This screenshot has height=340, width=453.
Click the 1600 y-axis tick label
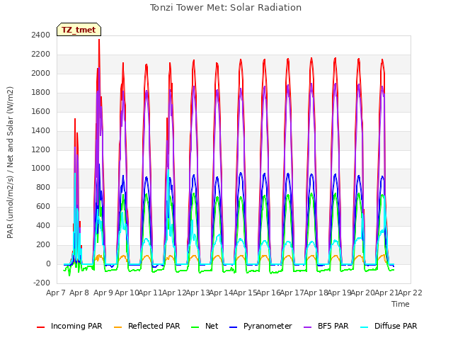[x=41, y=111]
